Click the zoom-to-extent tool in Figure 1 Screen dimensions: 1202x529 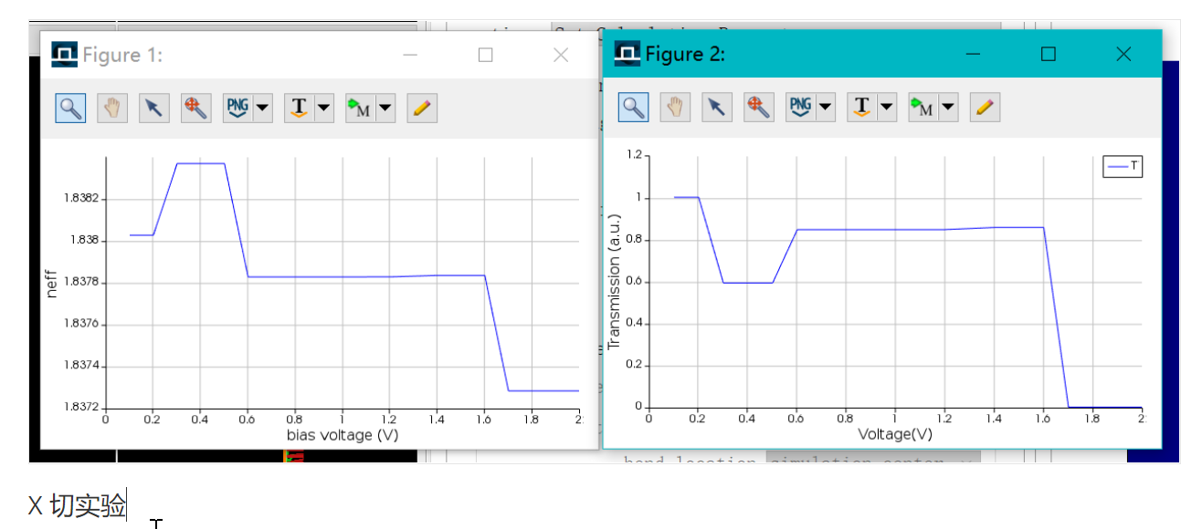tap(195, 108)
